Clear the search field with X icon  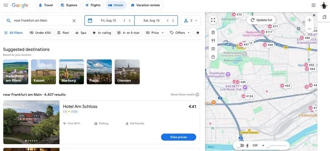tap(74, 21)
